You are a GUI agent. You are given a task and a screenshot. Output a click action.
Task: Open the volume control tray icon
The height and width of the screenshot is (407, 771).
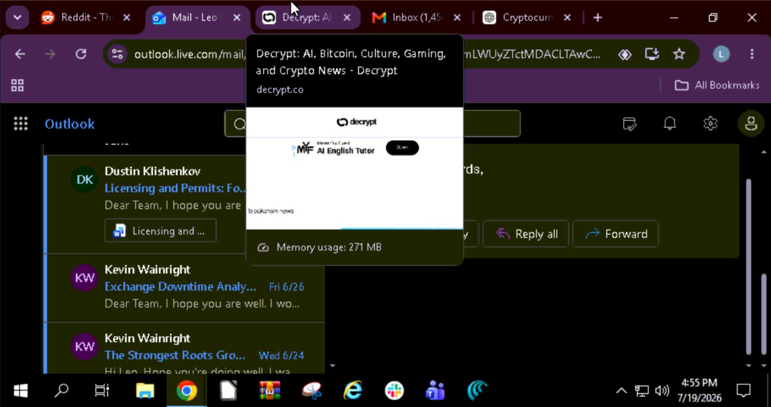point(662,390)
